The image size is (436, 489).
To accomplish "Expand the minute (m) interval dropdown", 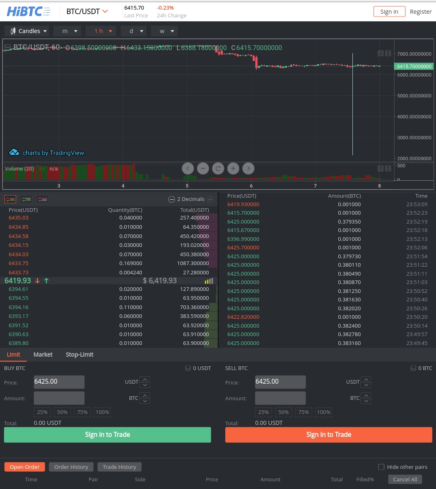I will 67,31.
